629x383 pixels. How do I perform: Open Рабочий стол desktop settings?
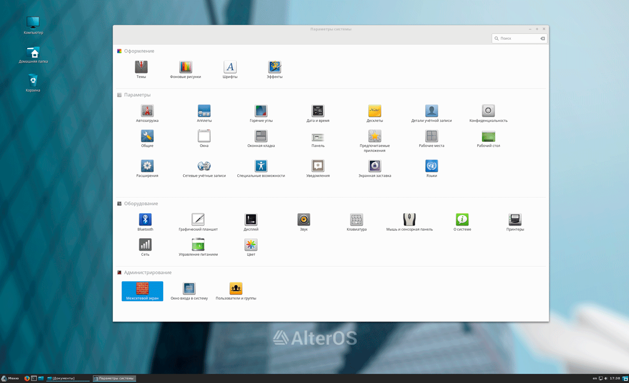(488, 138)
